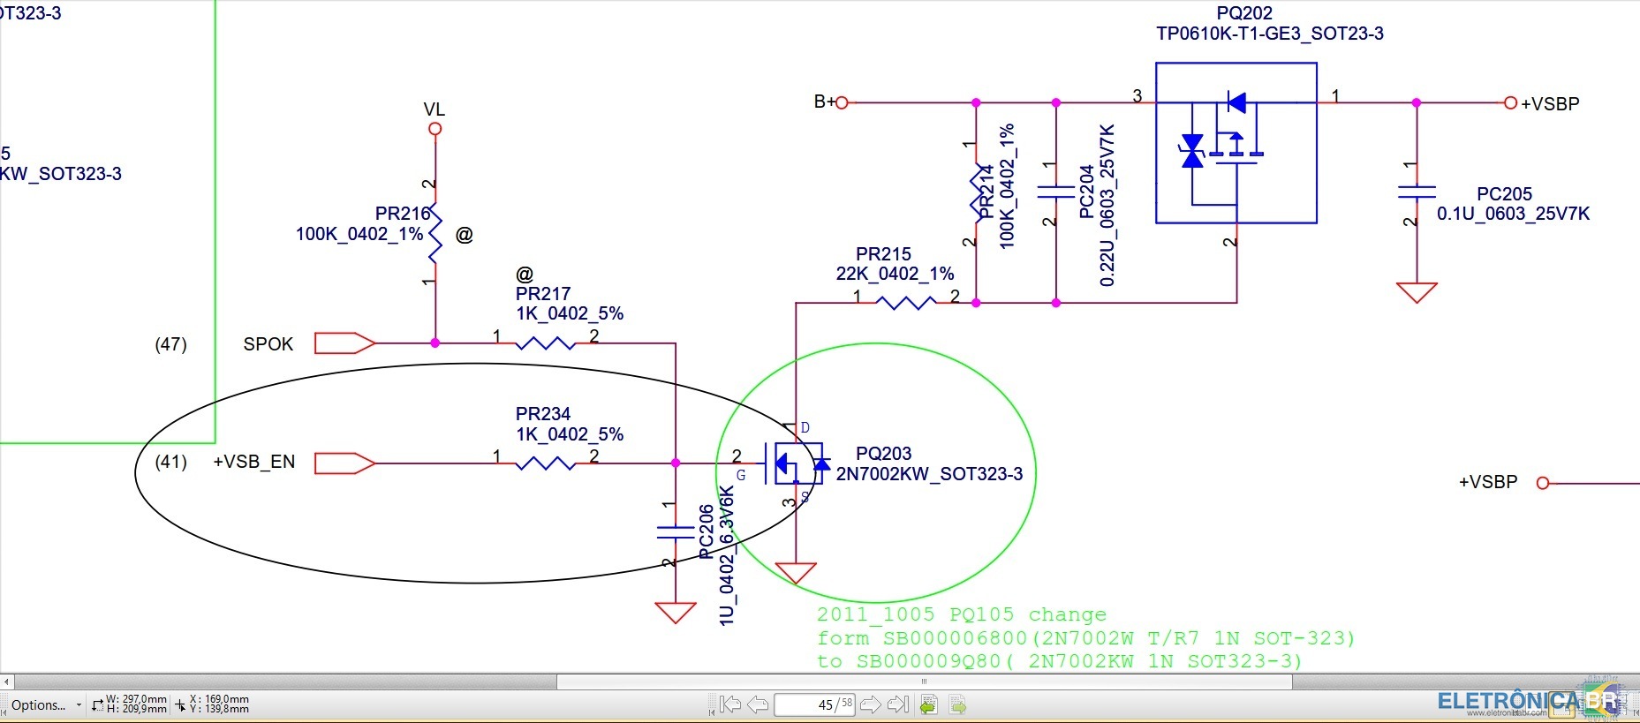The width and height of the screenshot is (1640, 723).
Task: Select the PR217 resistor symbol
Action: (545, 343)
